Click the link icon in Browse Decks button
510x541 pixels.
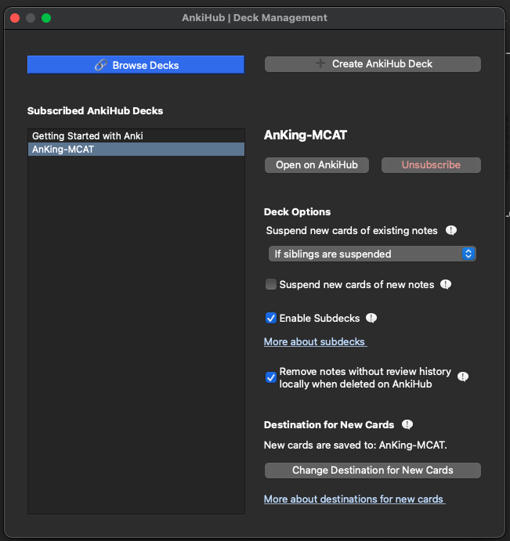click(101, 65)
